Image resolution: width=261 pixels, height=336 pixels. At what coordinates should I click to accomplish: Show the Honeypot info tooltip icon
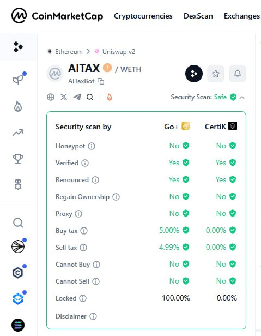(92, 146)
